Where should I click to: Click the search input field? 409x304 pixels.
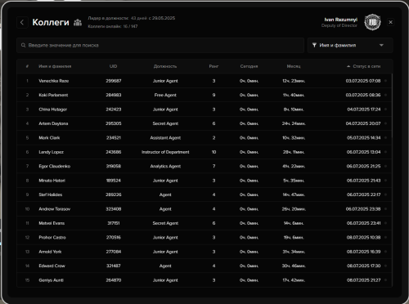click(x=160, y=45)
